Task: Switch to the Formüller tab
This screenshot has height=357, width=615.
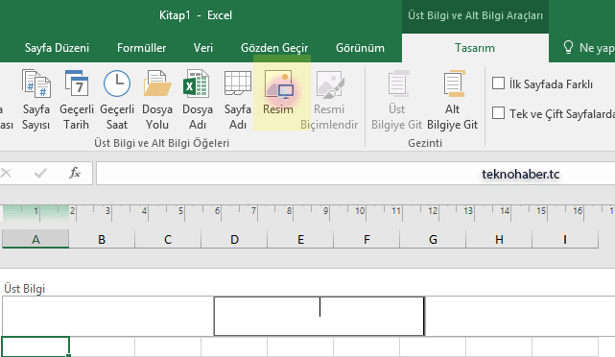Action: pyautogui.click(x=141, y=48)
